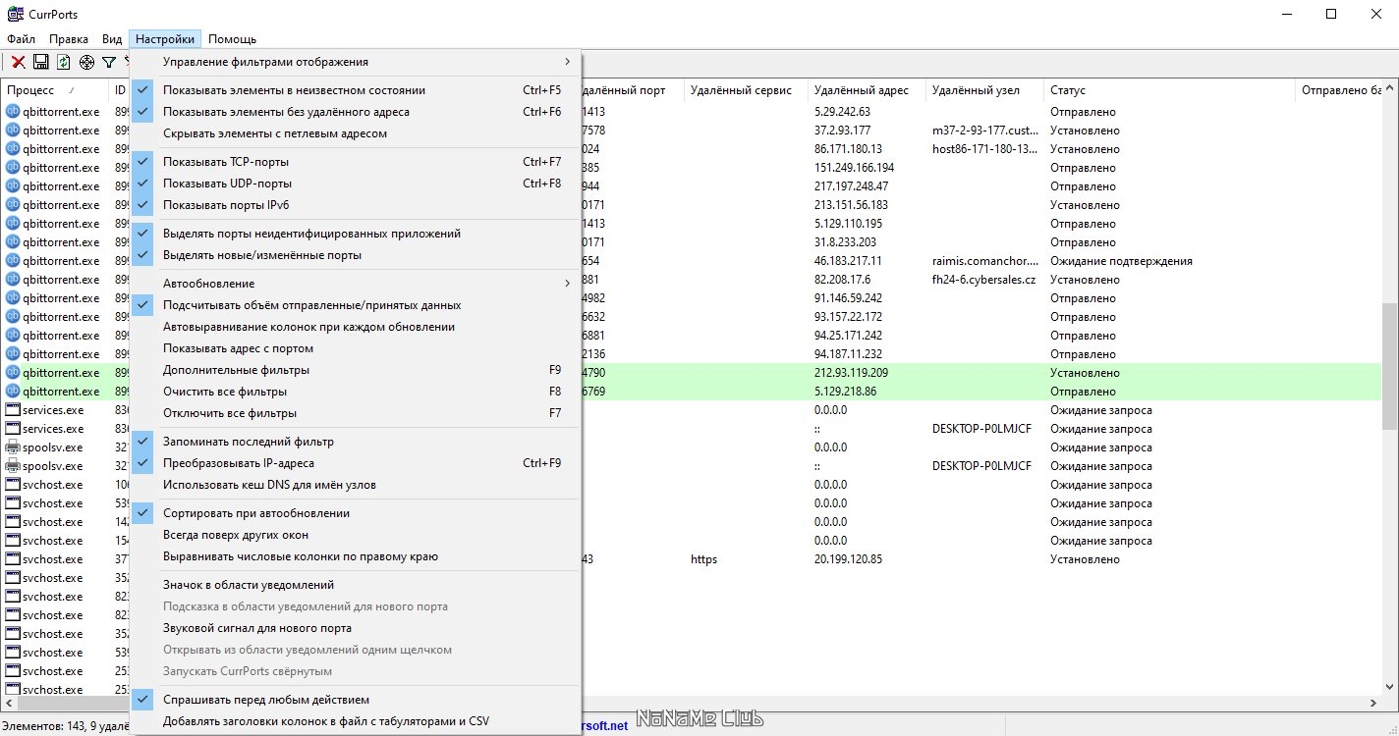1399x736 pixels.
Task: Click the vertical scrollbar down arrow
Action: (1389, 687)
